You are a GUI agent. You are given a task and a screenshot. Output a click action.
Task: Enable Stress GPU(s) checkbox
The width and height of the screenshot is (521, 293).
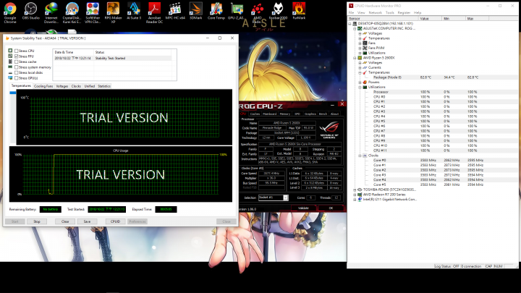click(x=16, y=78)
